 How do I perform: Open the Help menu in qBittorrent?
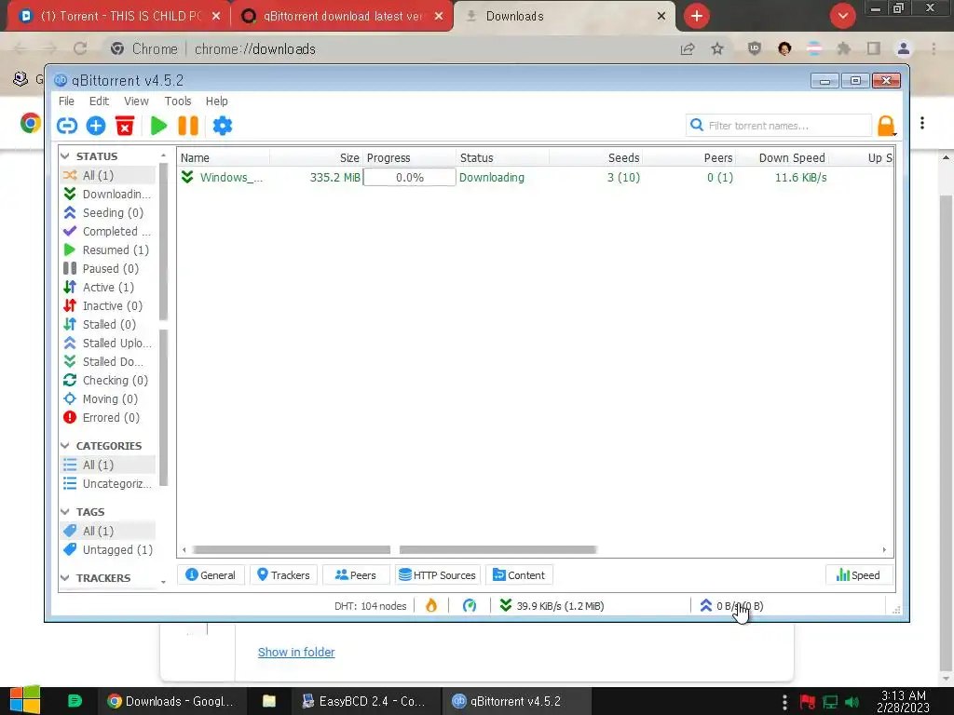click(x=216, y=101)
